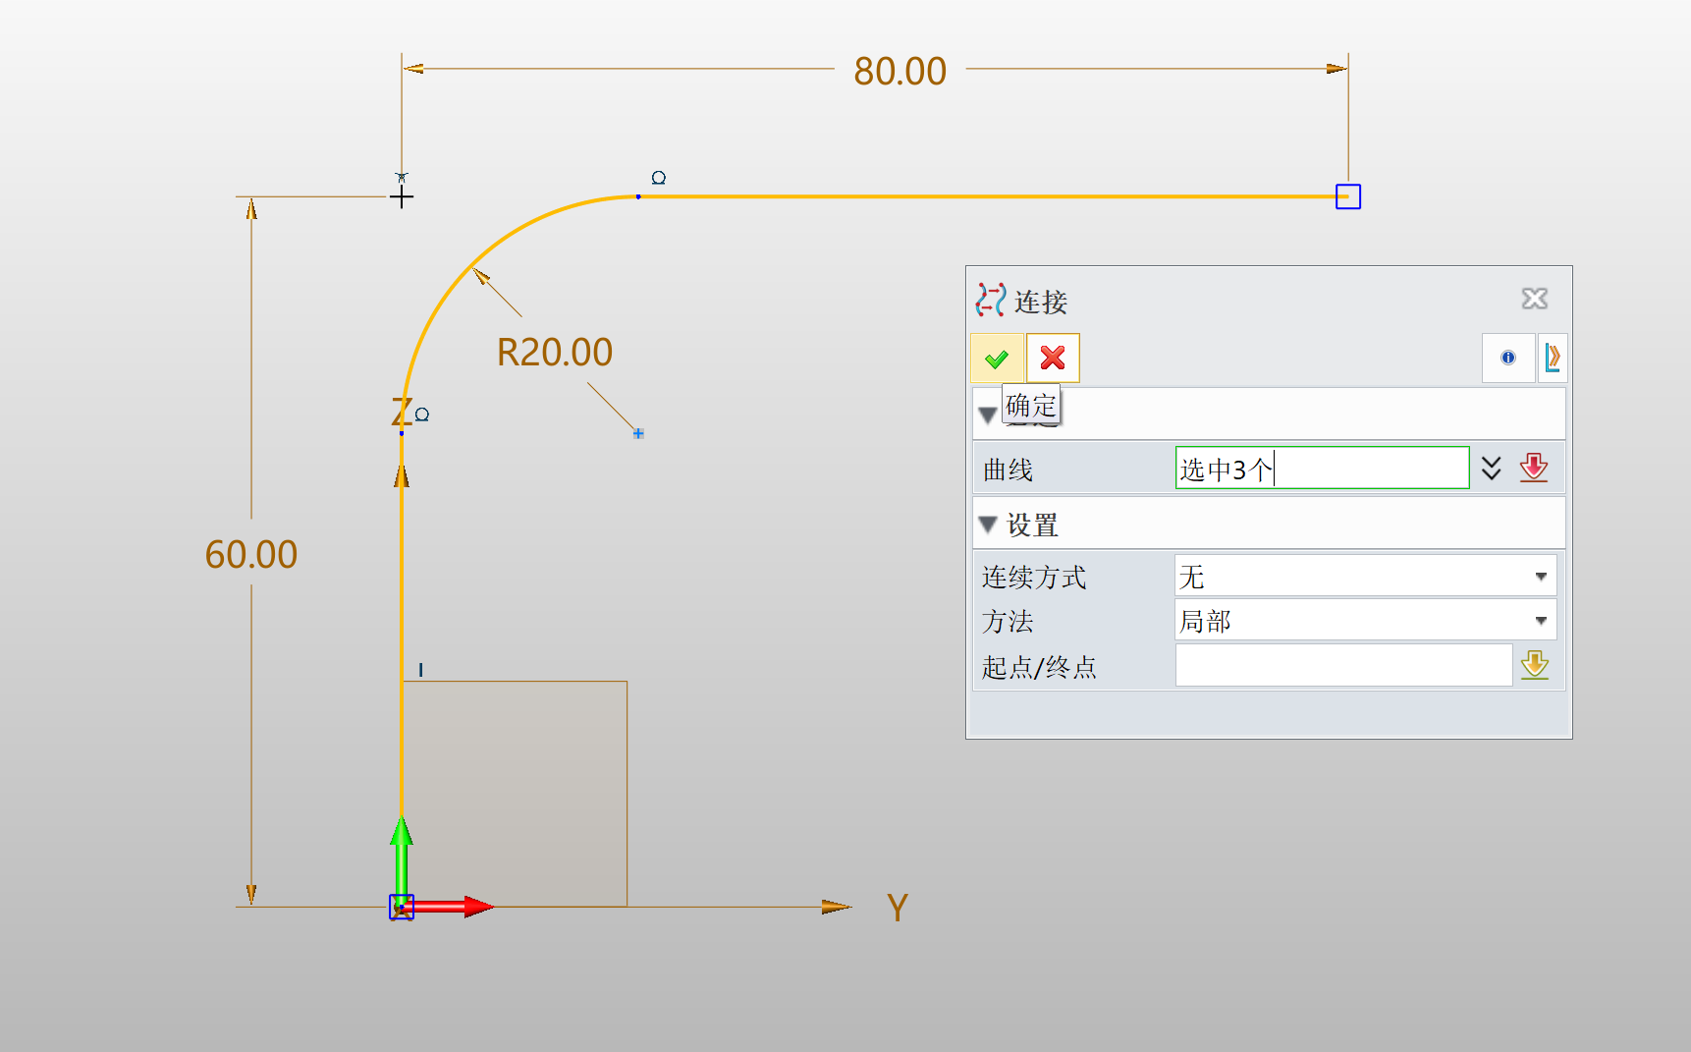Select the 80.00 dimension value

click(x=900, y=71)
